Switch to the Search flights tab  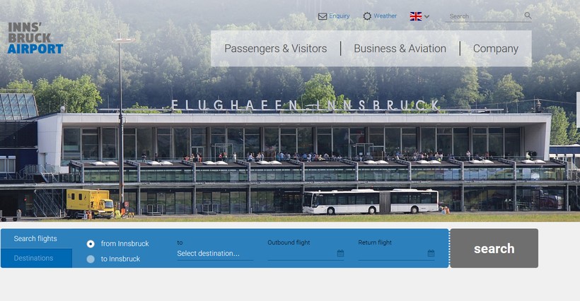tap(36, 239)
